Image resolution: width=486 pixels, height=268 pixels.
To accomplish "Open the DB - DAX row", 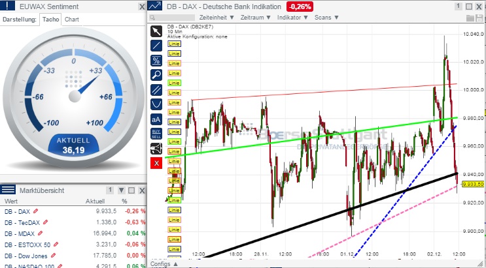I will pyautogui.click(x=73, y=211).
